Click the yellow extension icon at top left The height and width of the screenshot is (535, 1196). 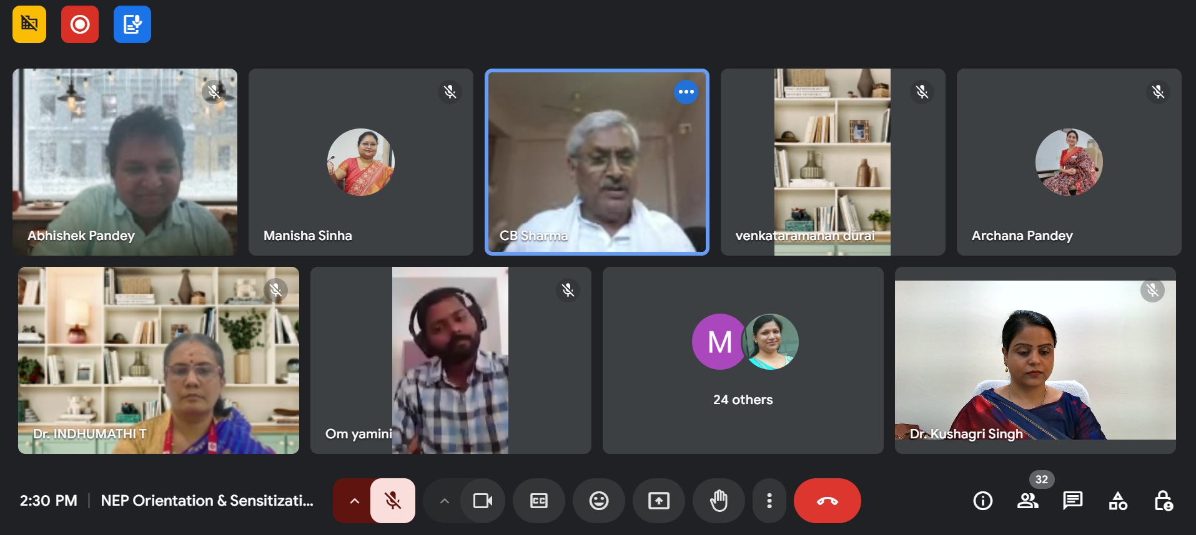pos(29,24)
